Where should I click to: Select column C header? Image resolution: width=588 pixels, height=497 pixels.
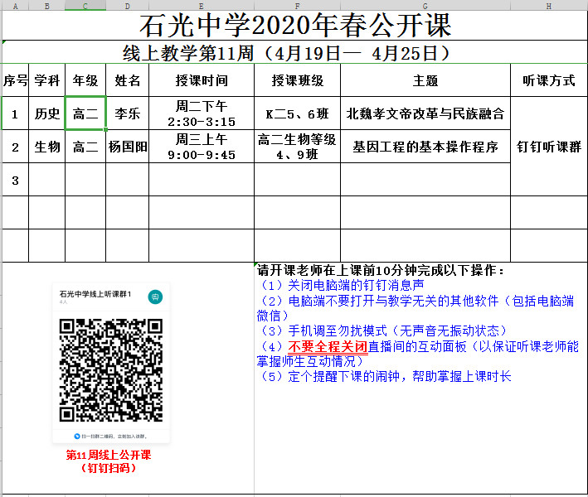click(85, 6)
